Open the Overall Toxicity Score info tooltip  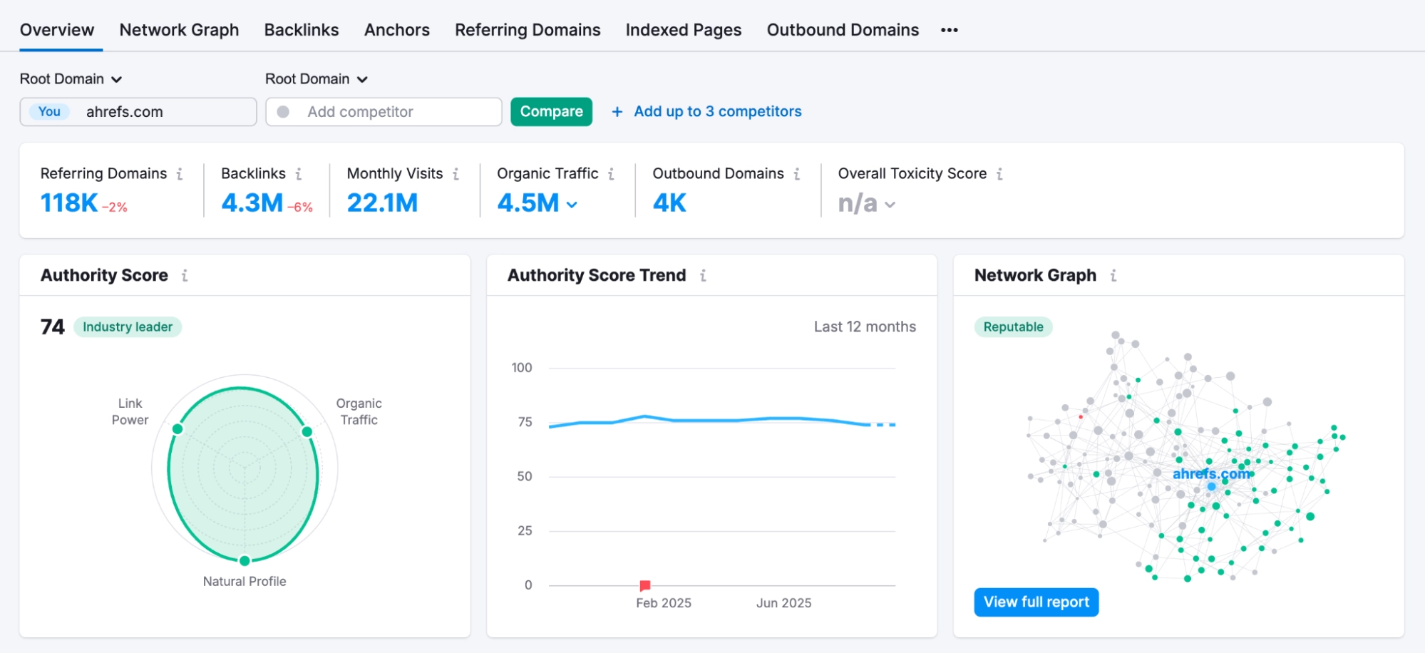(1001, 173)
